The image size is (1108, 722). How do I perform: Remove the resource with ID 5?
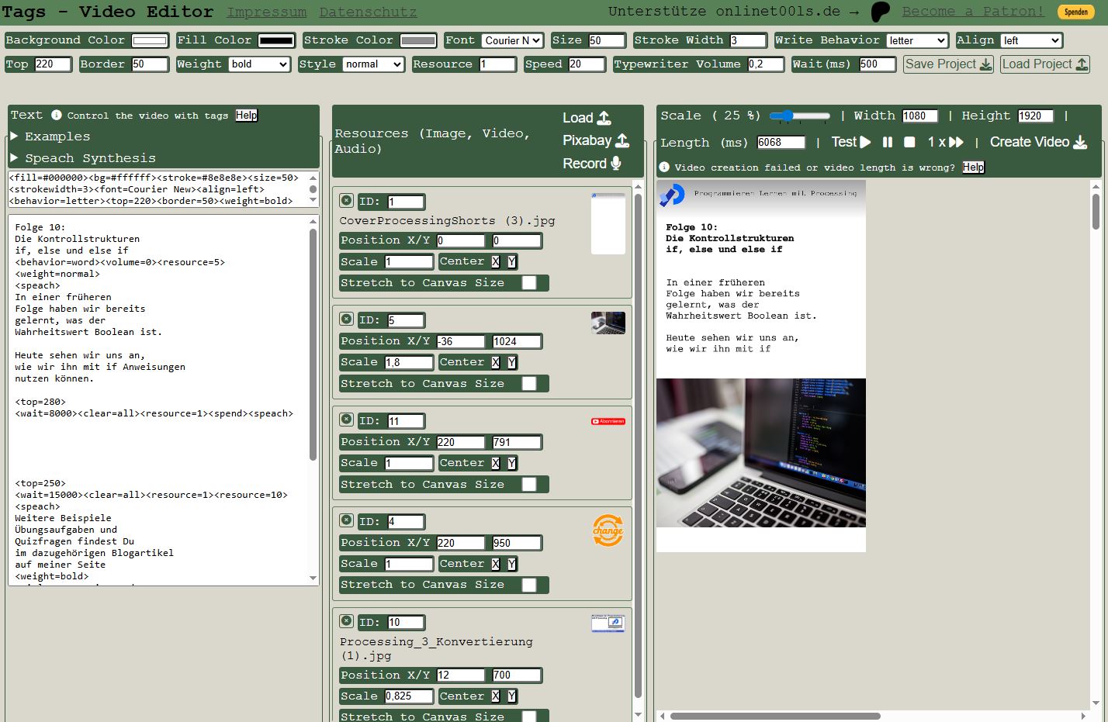click(347, 319)
